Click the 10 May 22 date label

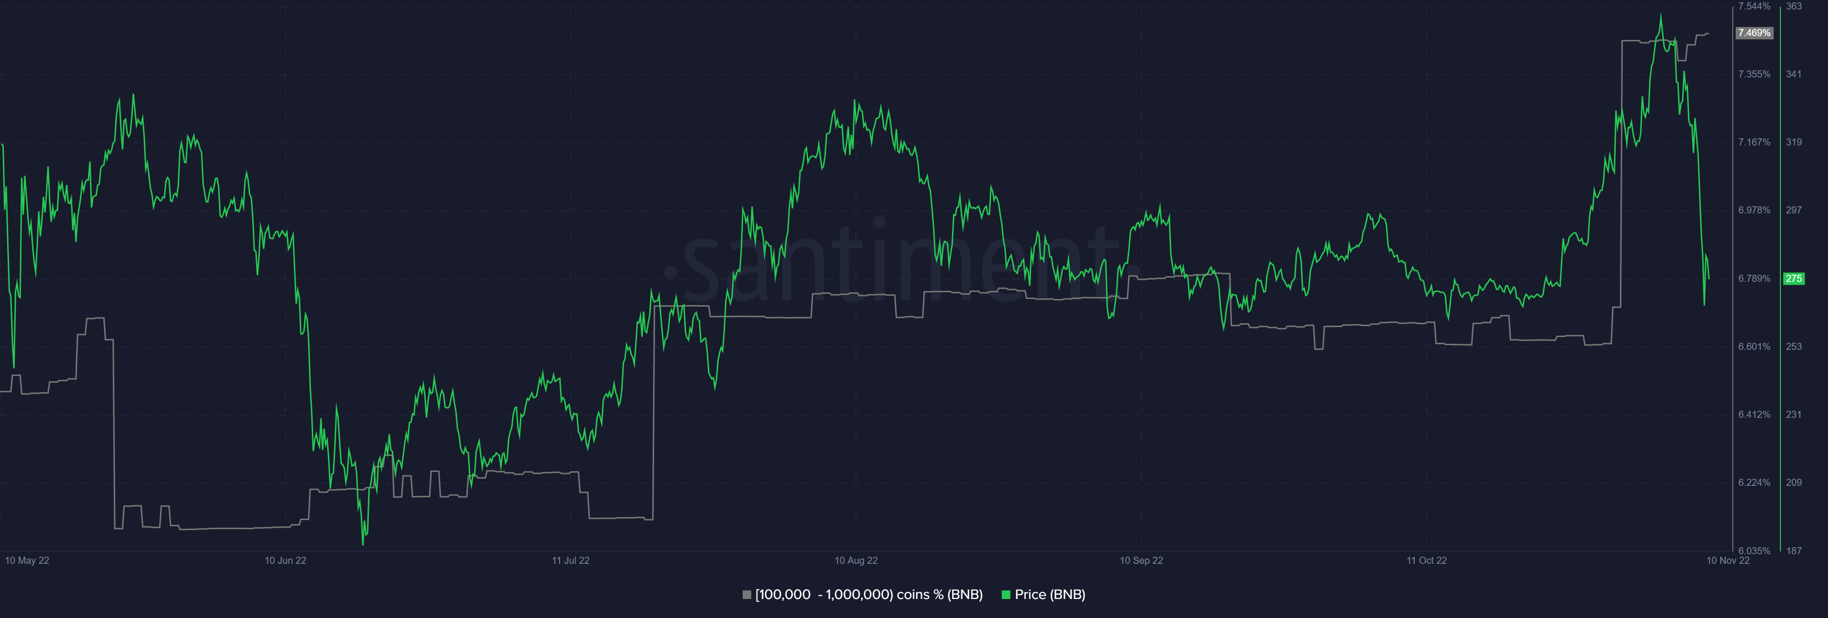tap(27, 560)
